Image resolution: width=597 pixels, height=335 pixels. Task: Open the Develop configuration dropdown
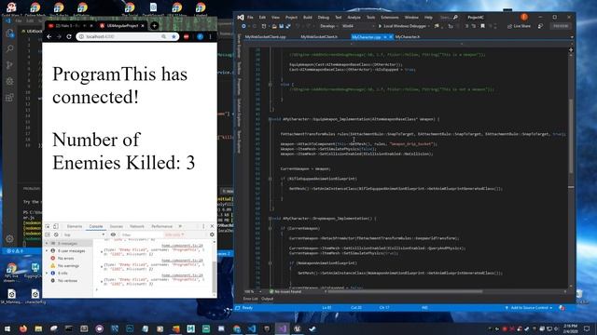328,26
